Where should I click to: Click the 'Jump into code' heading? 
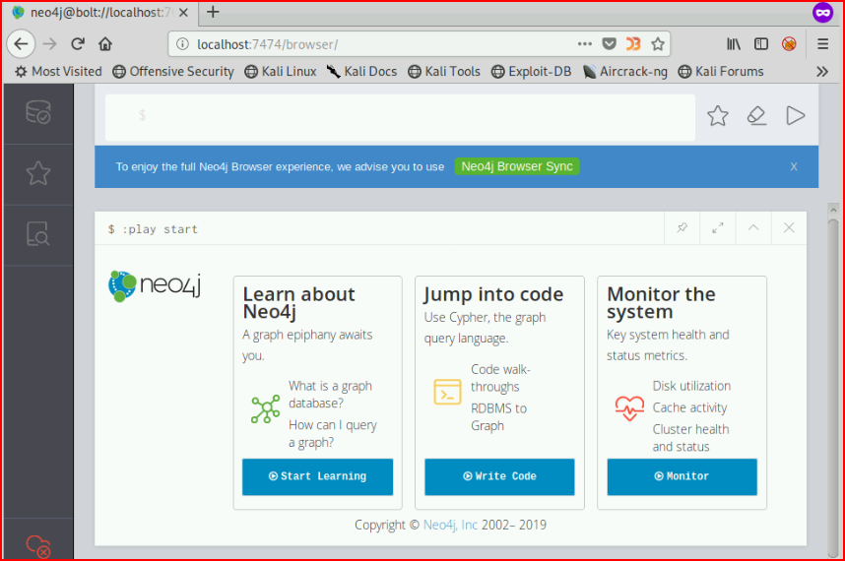[x=493, y=294]
